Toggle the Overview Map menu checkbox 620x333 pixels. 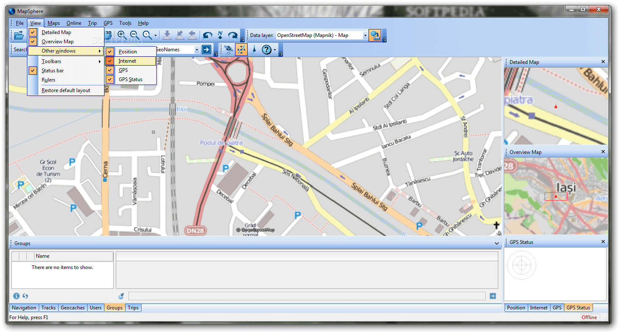(x=33, y=42)
